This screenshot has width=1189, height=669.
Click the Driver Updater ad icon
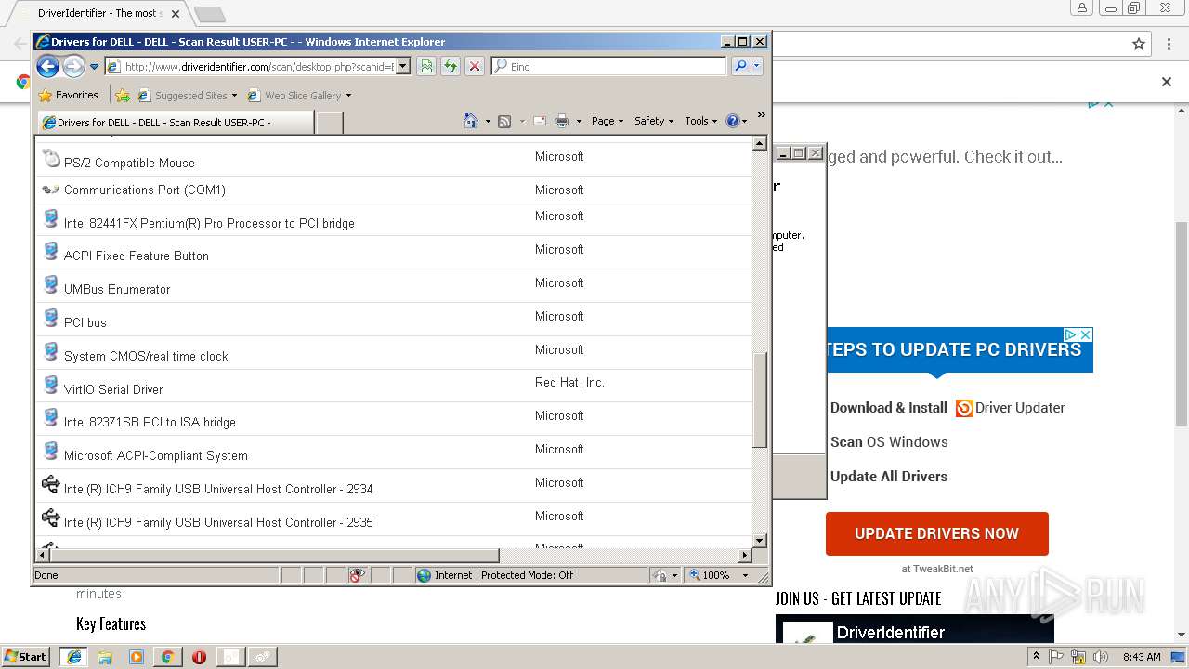964,408
